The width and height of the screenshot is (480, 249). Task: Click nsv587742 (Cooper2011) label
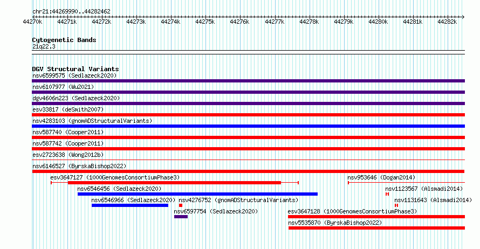point(68,143)
